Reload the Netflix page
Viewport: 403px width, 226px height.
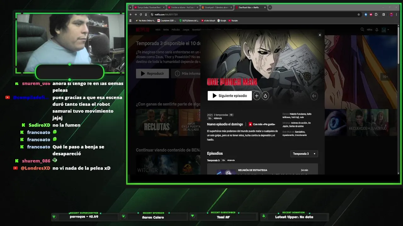tap(141, 14)
